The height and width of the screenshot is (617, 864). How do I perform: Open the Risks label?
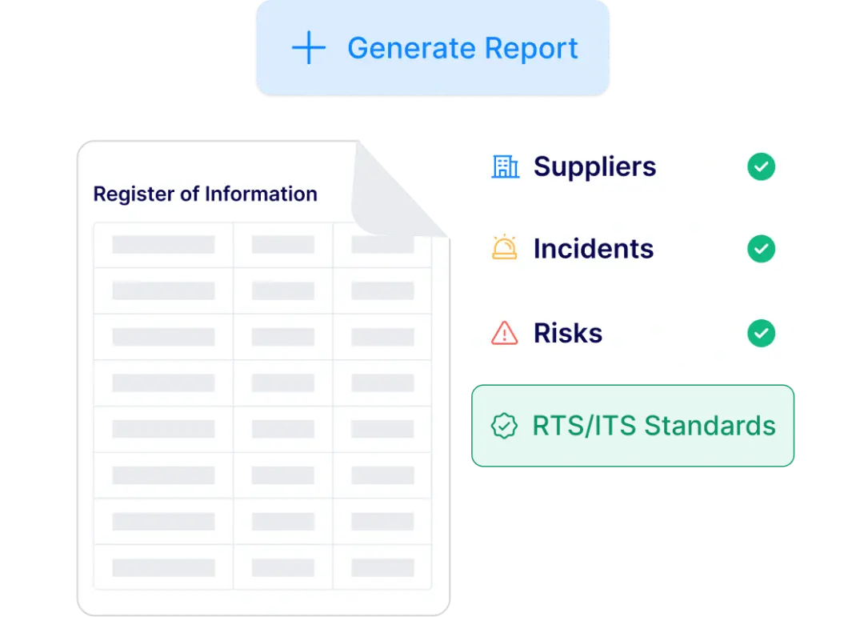click(x=567, y=332)
